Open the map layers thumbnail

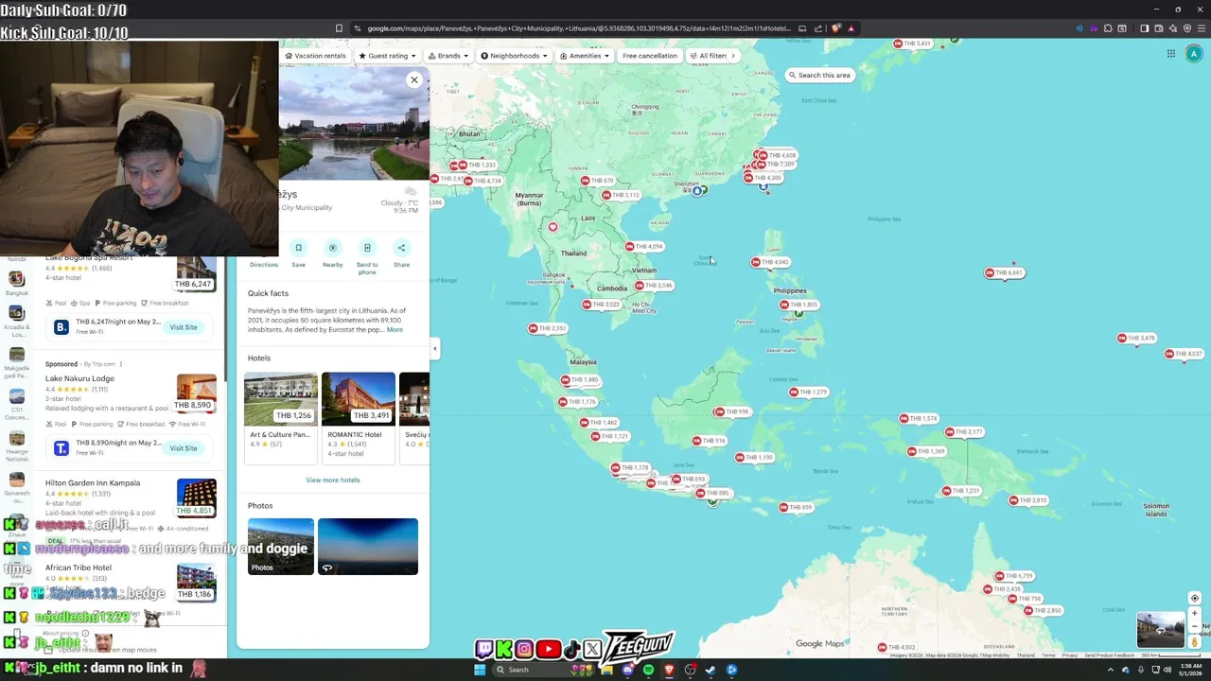[1160, 630]
